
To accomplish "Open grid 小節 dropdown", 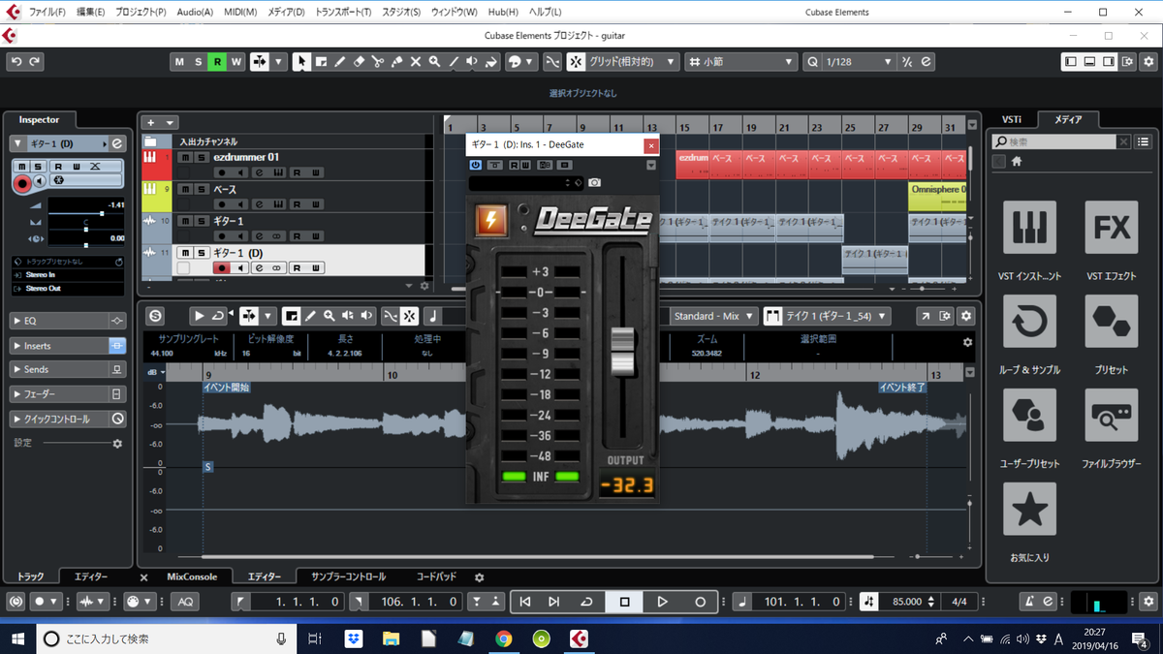I will point(741,61).
